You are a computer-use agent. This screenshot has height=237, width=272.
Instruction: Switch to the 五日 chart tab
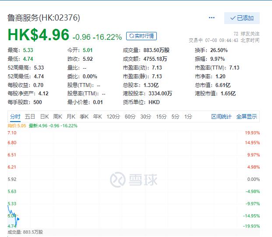tap(30, 116)
